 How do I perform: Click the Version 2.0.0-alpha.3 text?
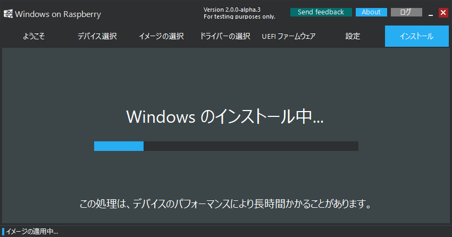[232, 10]
